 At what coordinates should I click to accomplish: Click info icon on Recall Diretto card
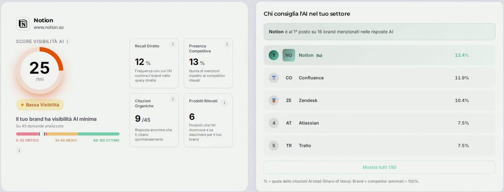pyautogui.click(x=173, y=44)
